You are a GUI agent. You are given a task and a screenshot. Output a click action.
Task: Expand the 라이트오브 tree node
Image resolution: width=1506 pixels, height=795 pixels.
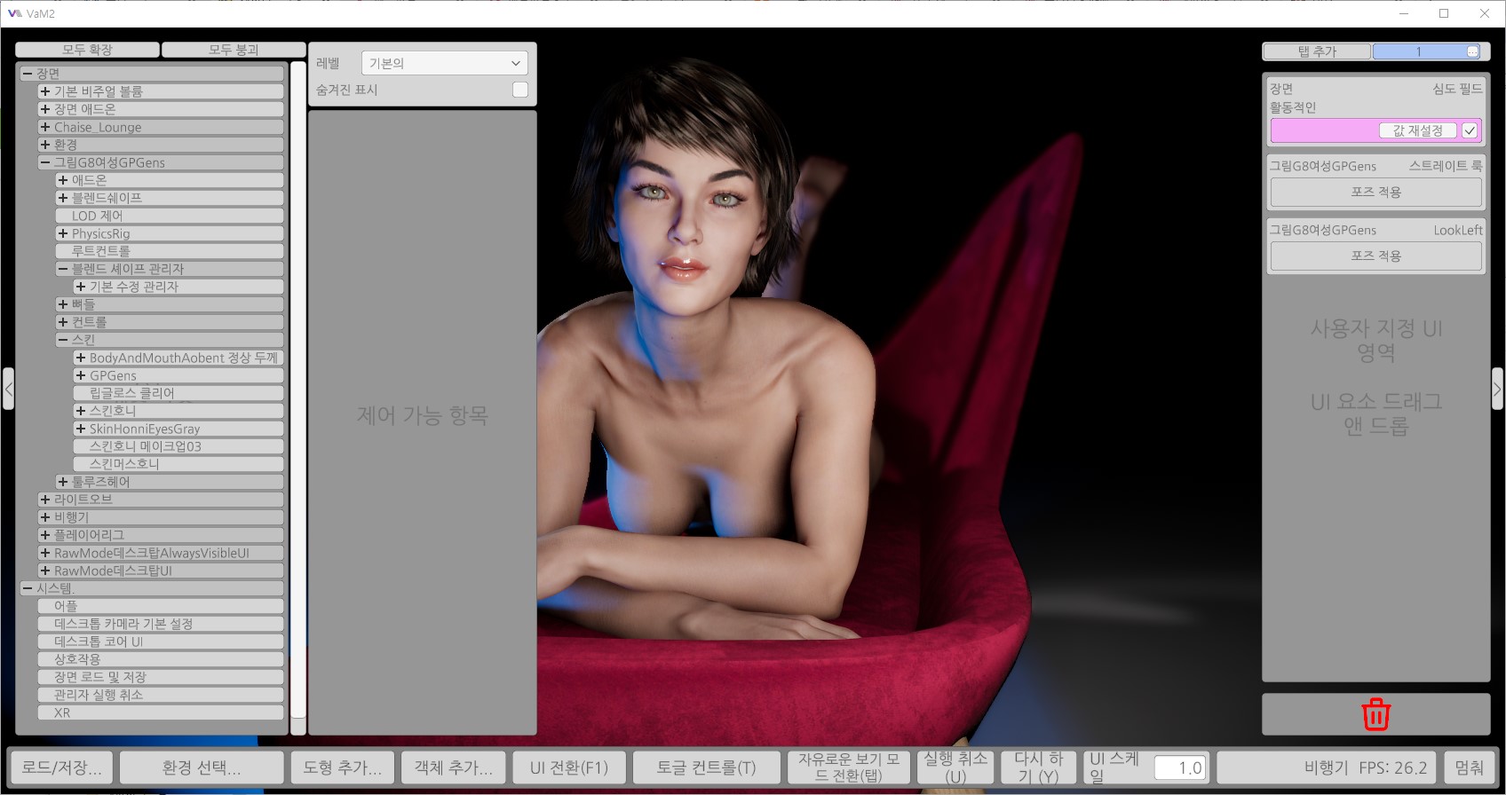(45, 500)
